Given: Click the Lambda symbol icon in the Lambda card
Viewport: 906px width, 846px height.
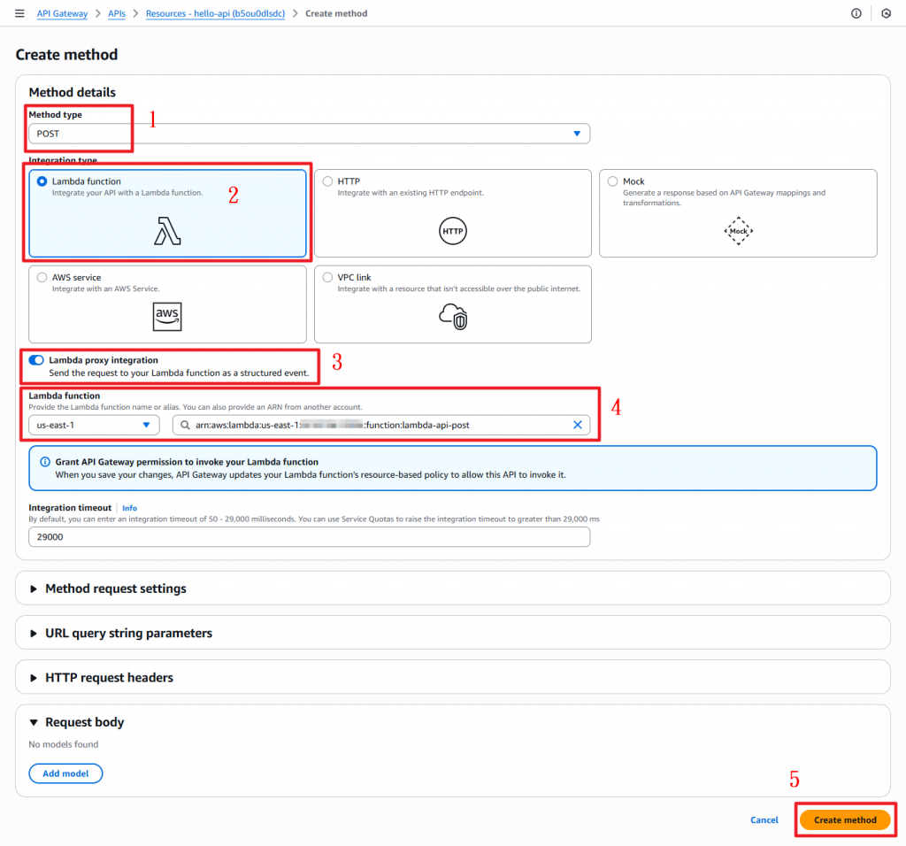Looking at the screenshot, I should tap(167, 231).
